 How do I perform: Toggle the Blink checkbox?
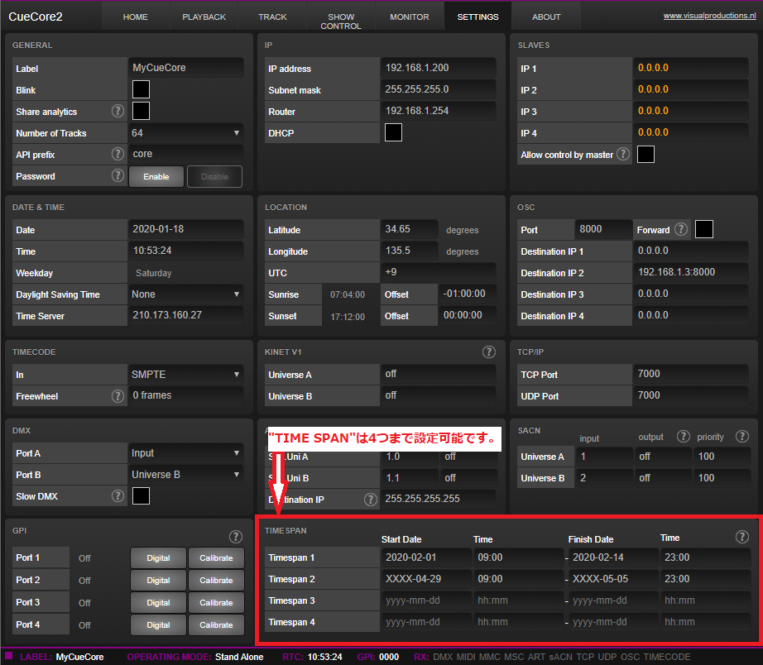tap(141, 89)
